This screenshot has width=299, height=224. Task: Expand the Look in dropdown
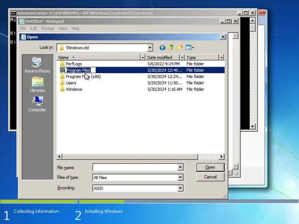[x=150, y=48]
